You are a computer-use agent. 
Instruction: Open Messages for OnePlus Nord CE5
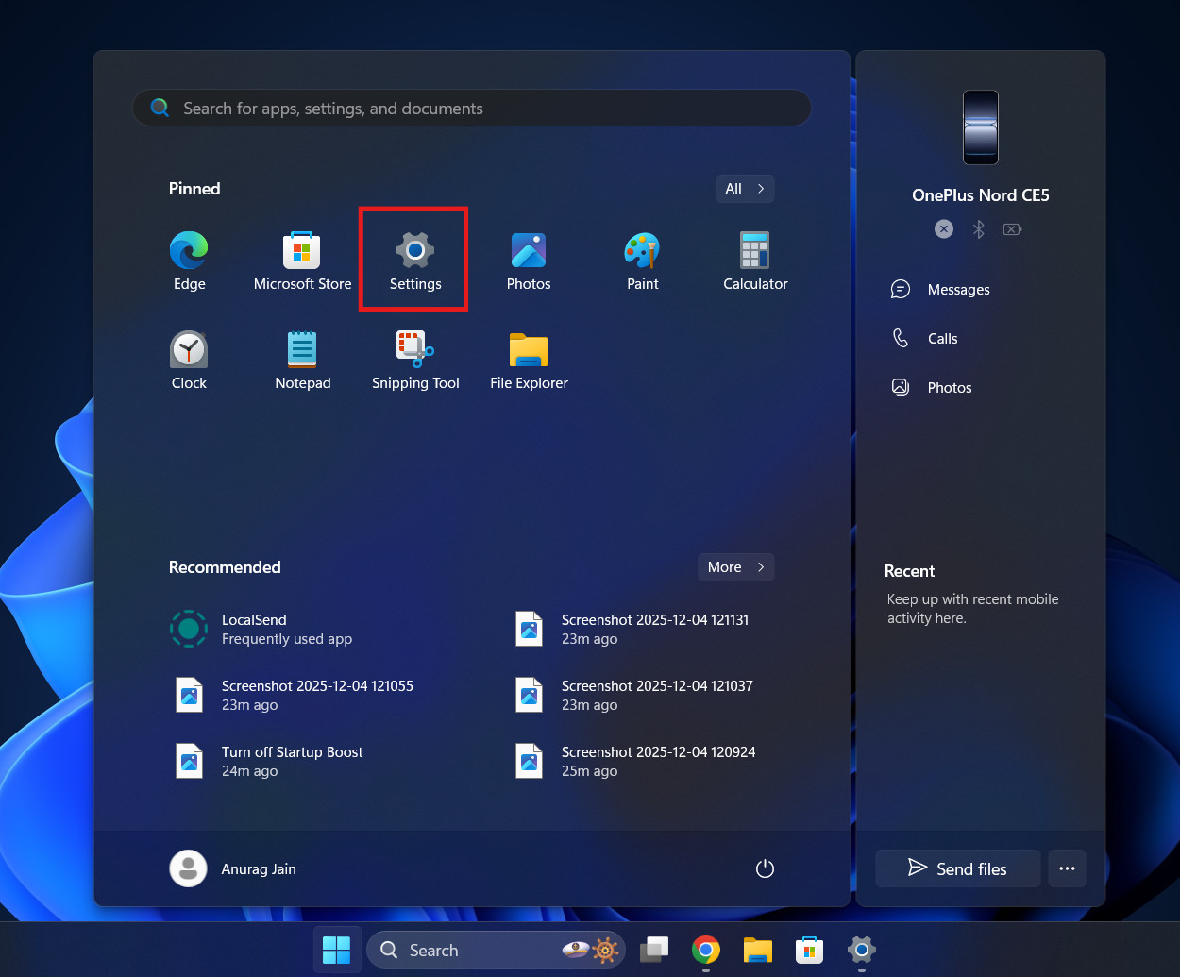tap(957, 289)
